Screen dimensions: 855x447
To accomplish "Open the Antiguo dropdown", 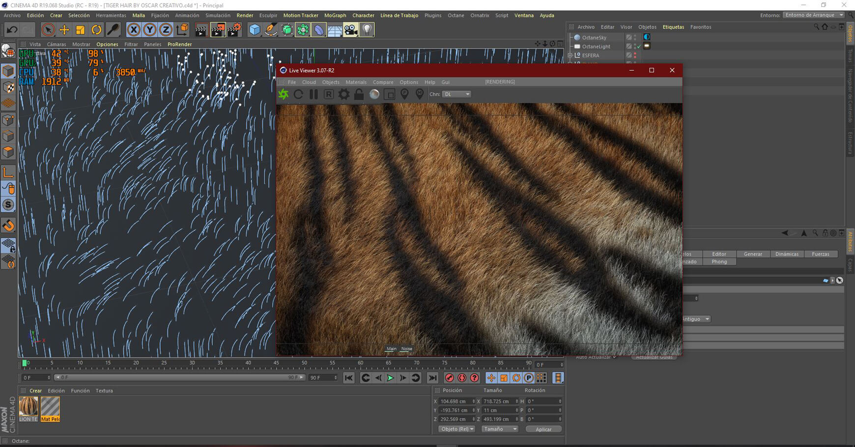I will (695, 319).
